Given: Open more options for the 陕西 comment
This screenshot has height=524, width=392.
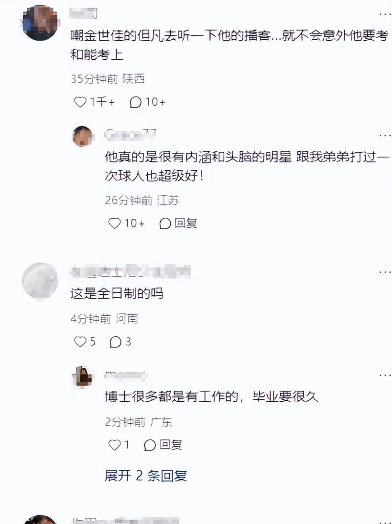Looking at the screenshot, I should (x=385, y=14).
